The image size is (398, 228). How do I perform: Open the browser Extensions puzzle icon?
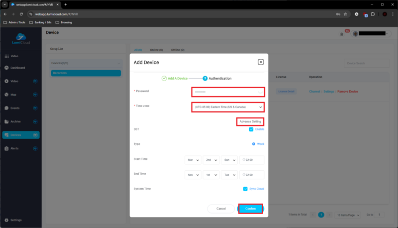(x=373, y=14)
